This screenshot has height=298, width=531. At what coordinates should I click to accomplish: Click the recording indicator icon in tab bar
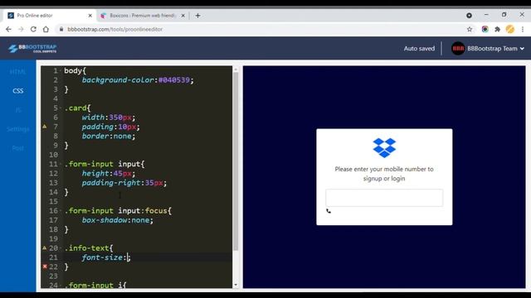(469, 16)
